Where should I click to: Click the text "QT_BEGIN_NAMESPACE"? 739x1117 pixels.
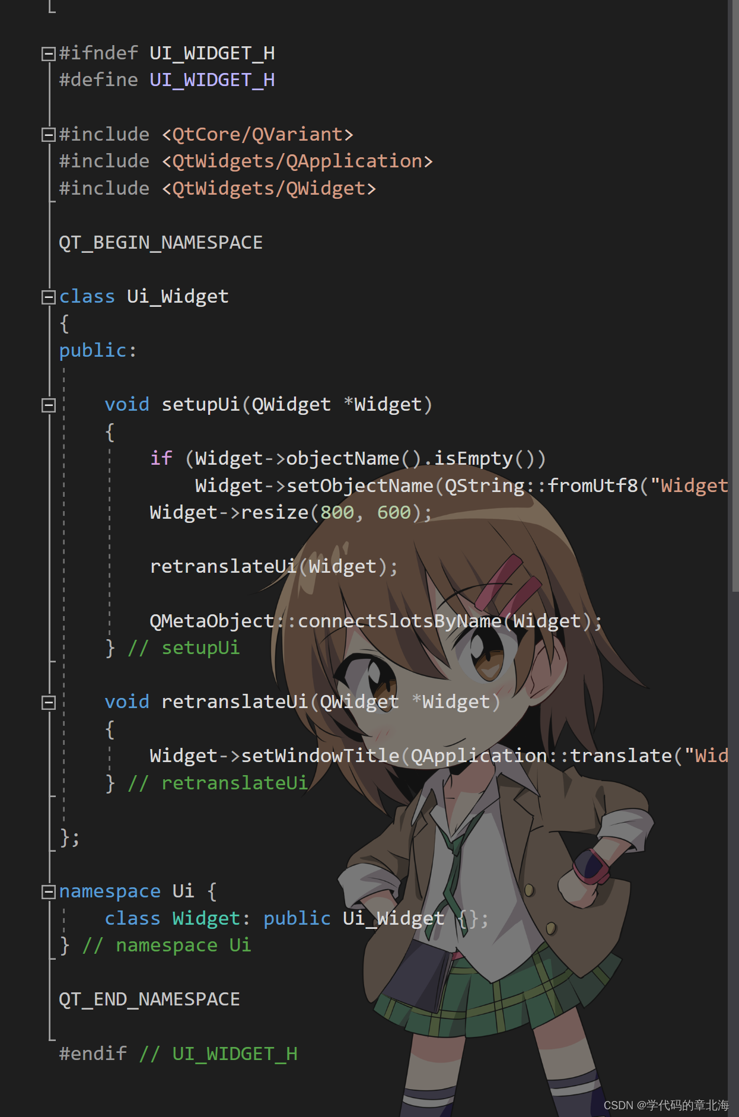point(161,243)
